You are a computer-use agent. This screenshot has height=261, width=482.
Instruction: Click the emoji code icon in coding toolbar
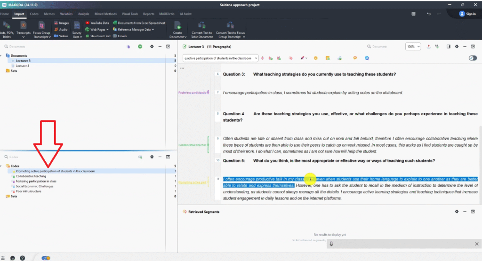[x=315, y=58]
